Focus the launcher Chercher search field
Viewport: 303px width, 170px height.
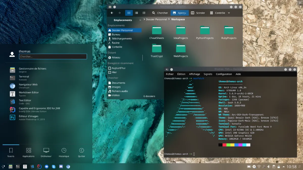click(53, 56)
